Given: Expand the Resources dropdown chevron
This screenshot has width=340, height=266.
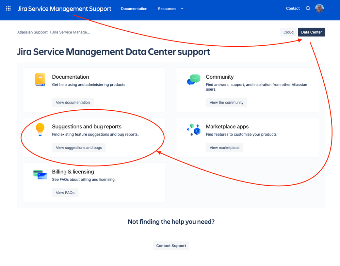Looking at the screenshot, I should tap(182, 9).
